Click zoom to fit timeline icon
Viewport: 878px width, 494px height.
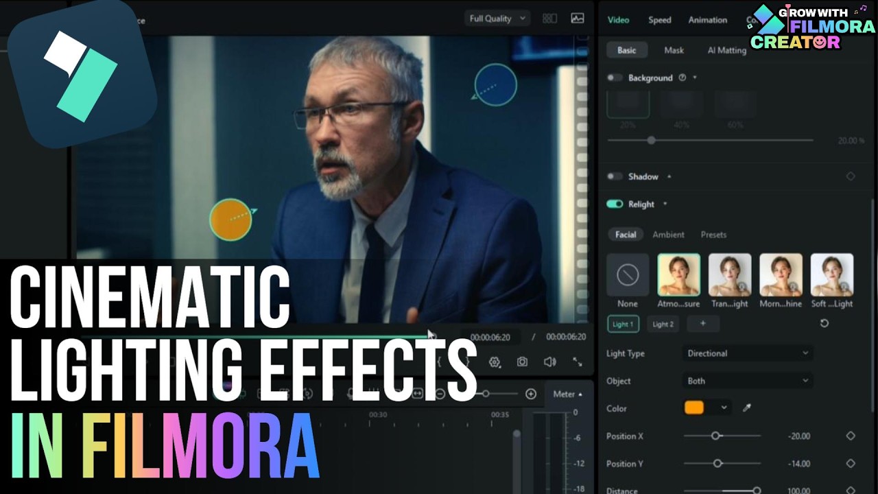(418, 394)
